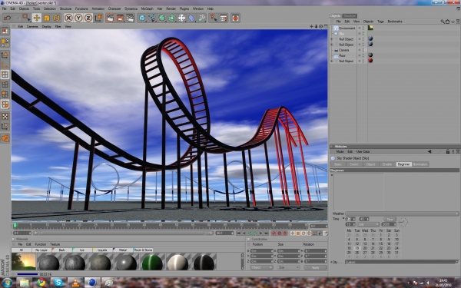461x288 pixels.
Task: Expand the second Null Object in the tree
Action: (x=332, y=45)
